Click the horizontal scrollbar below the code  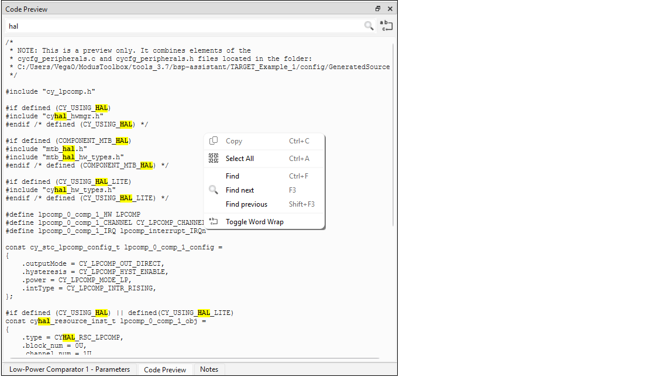(192, 358)
